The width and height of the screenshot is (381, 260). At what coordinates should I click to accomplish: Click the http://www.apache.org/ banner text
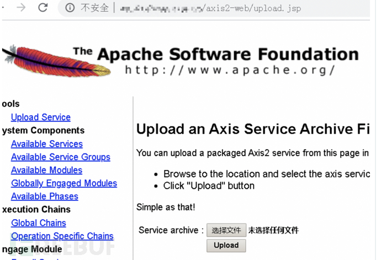pos(230,70)
